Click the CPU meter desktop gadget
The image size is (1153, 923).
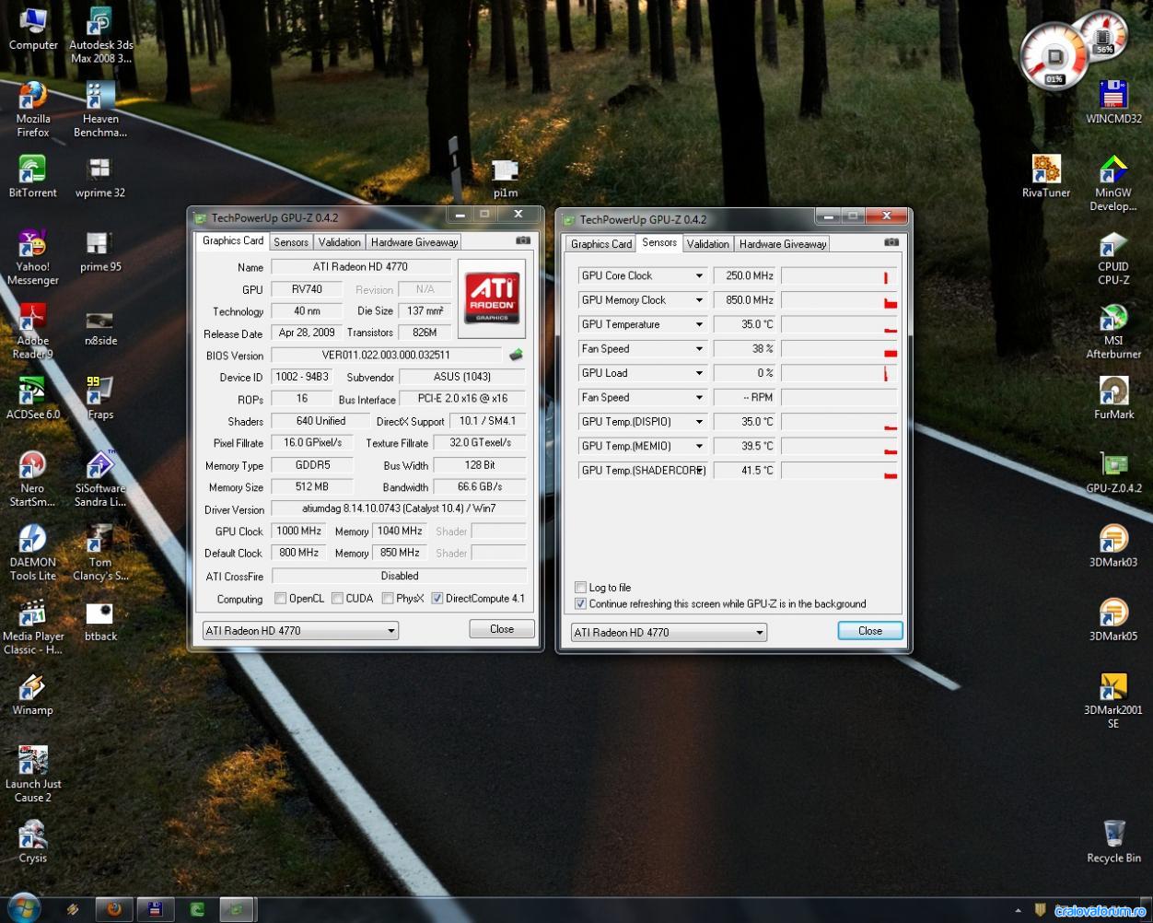(x=1054, y=57)
